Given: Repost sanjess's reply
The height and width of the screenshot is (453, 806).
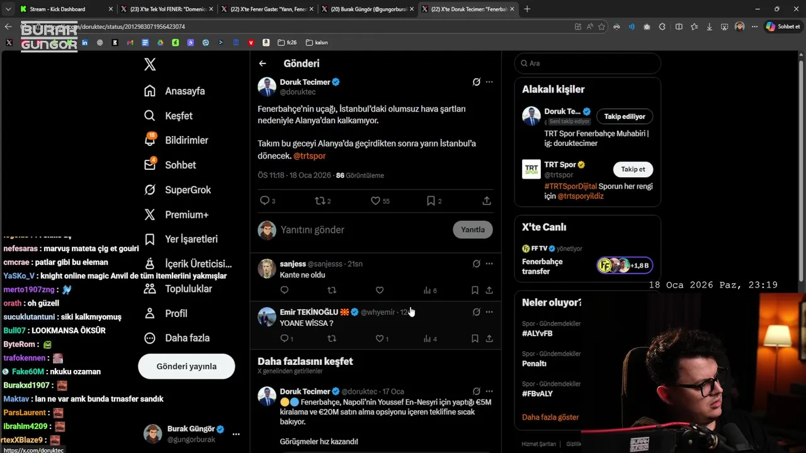Looking at the screenshot, I should [x=332, y=290].
